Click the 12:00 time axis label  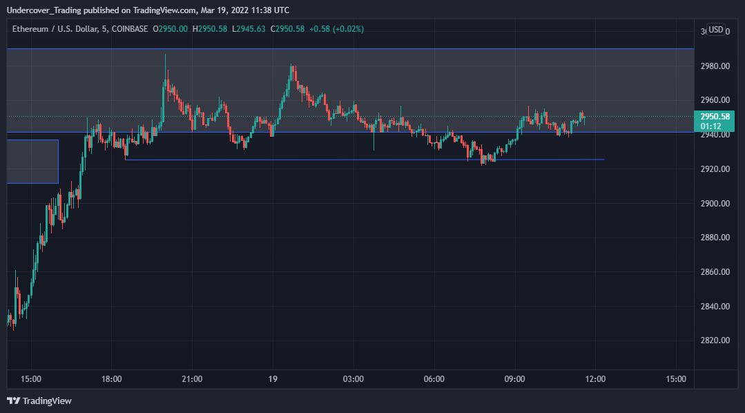pyautogui.click(x=595, y=379)
